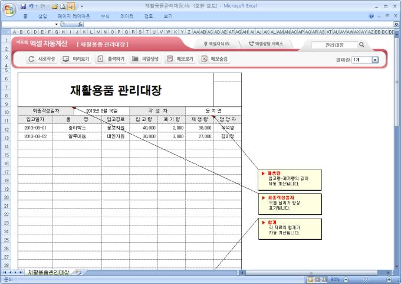Click the 메모숨김 red X icon
The height and width of the screenshot is (284, 401).
(x=204, y=59)
